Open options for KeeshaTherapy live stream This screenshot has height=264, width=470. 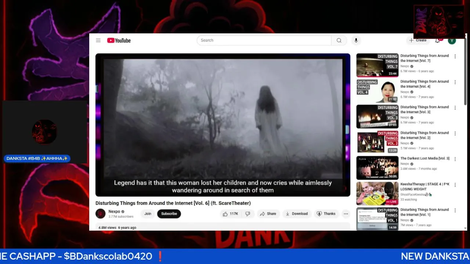coord(455,185)
